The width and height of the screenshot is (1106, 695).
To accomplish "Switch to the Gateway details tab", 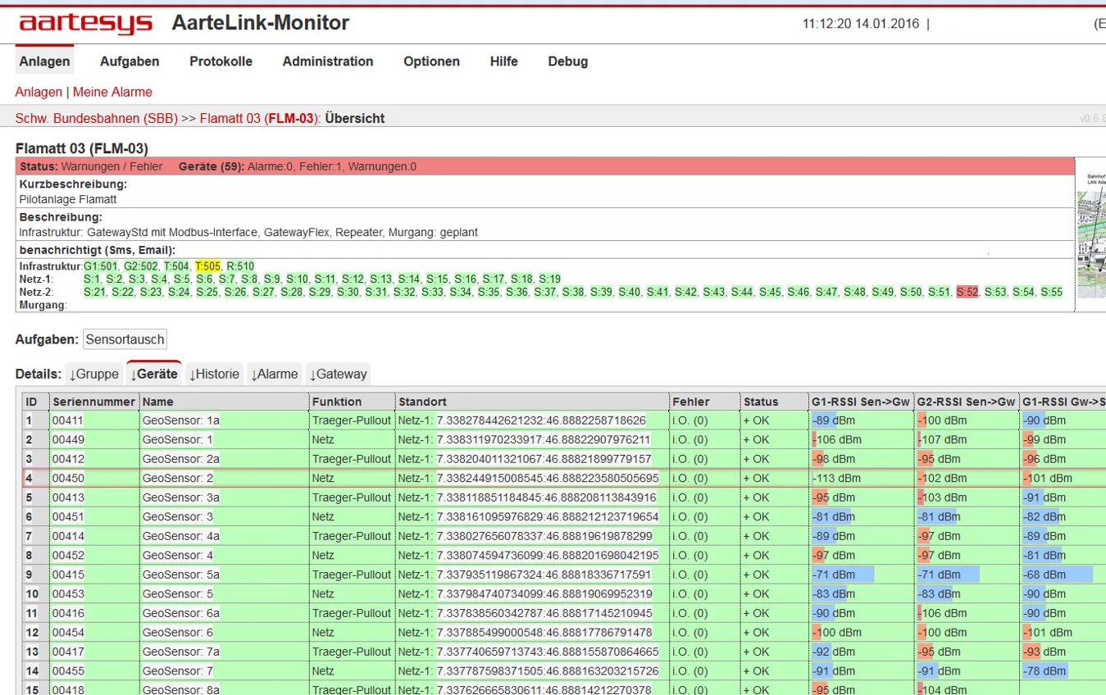I will [338, 374].
